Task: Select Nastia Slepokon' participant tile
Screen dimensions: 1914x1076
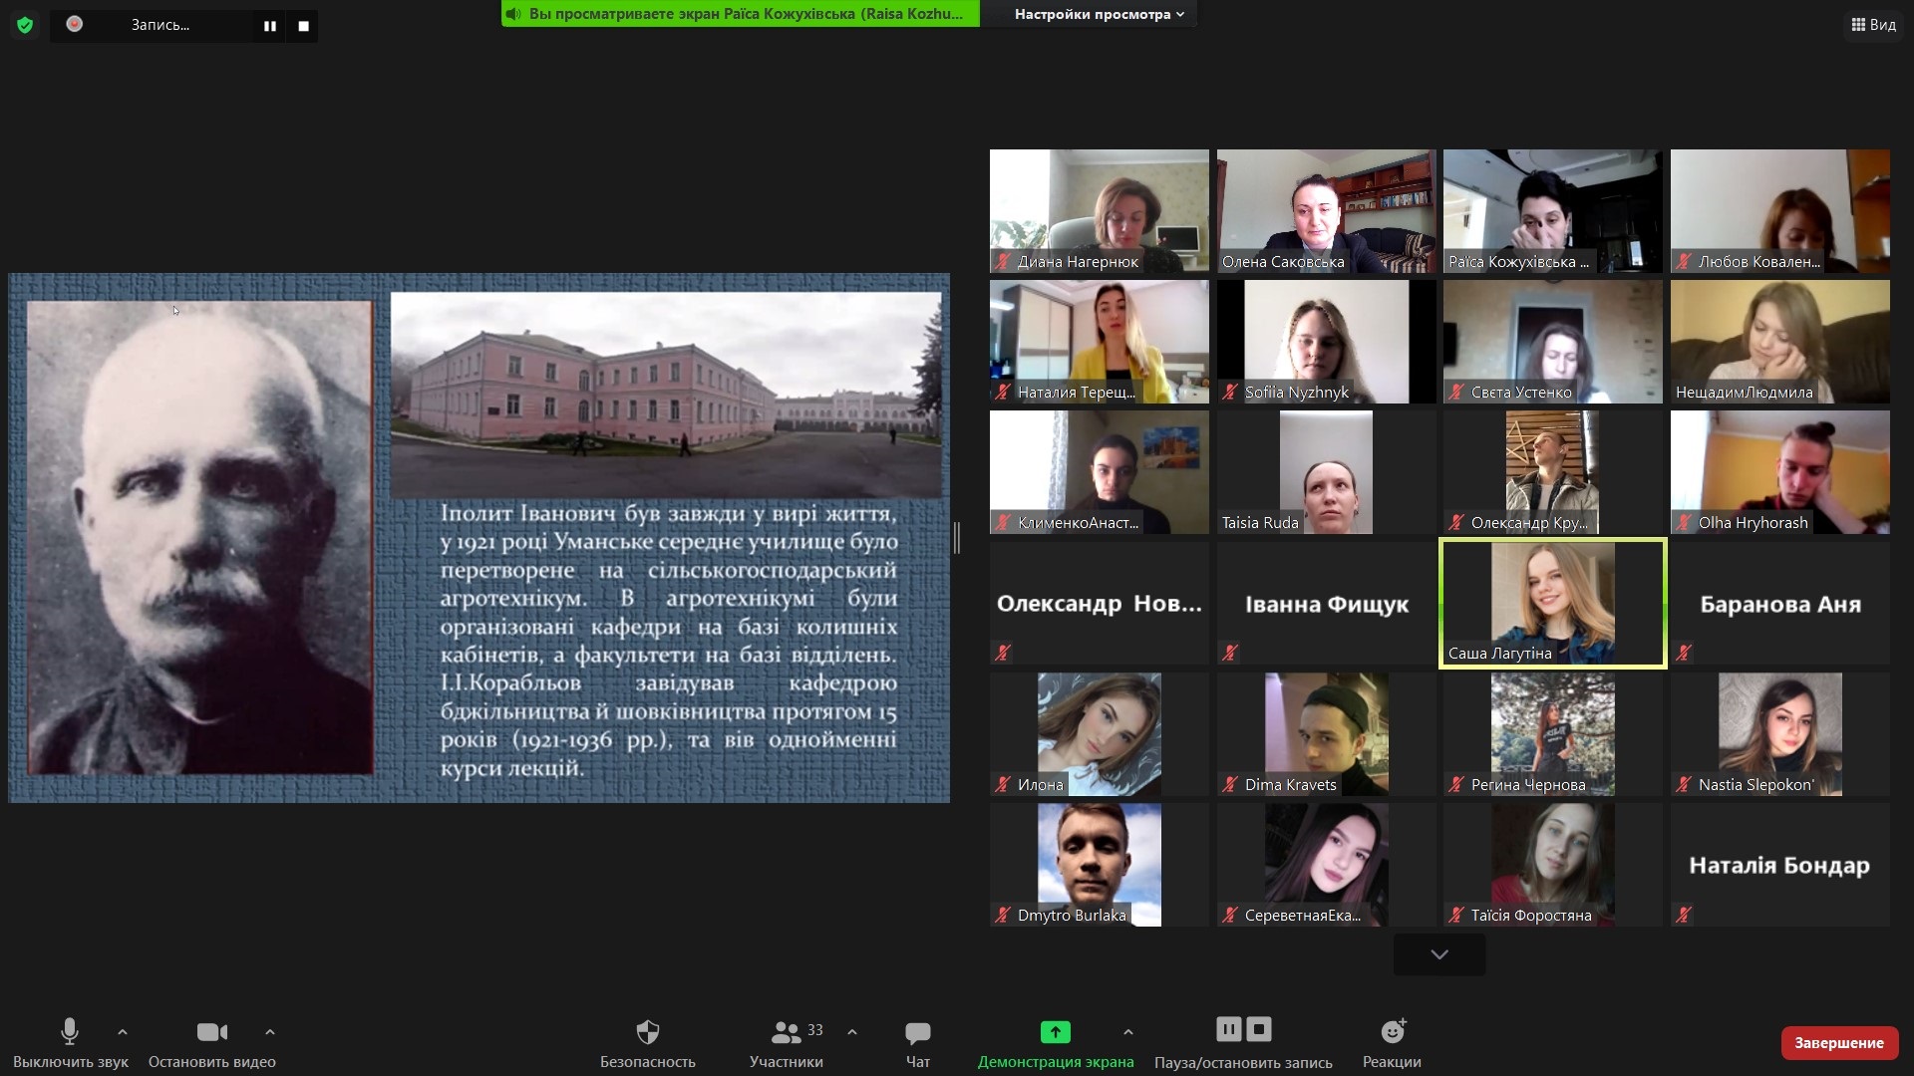Action: [1780, 734]
